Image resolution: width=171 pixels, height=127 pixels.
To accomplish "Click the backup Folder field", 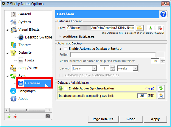I will tap(113, 54).
